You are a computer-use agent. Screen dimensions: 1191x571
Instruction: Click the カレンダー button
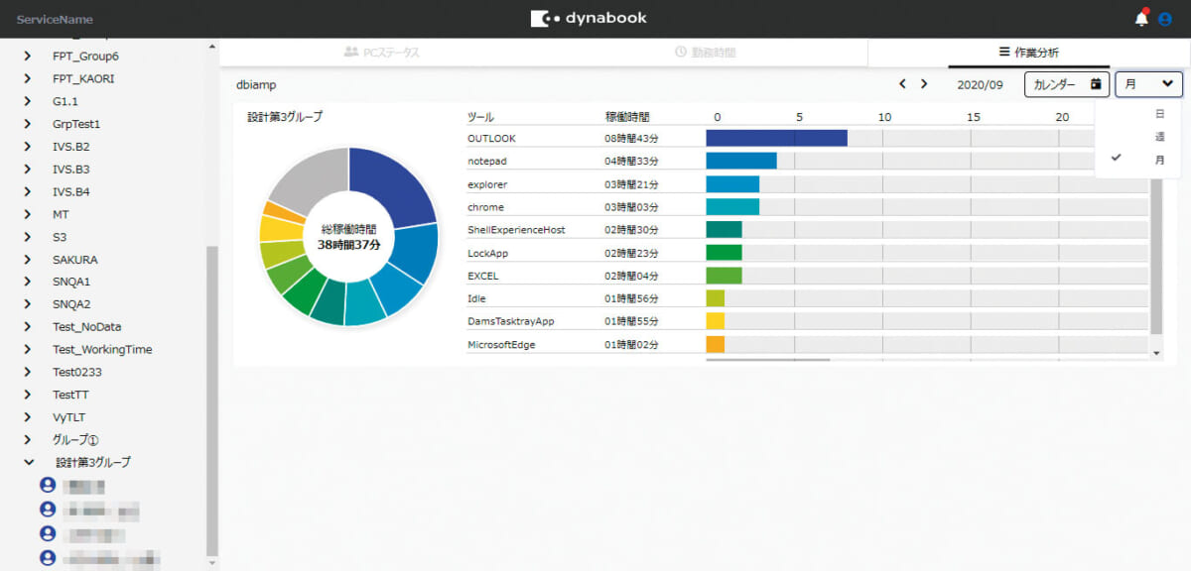(1066, 84)
